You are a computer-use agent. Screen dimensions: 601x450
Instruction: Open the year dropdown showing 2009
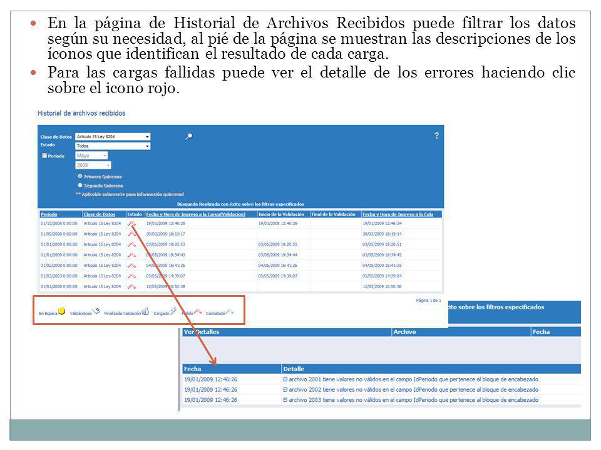(93, 165)
